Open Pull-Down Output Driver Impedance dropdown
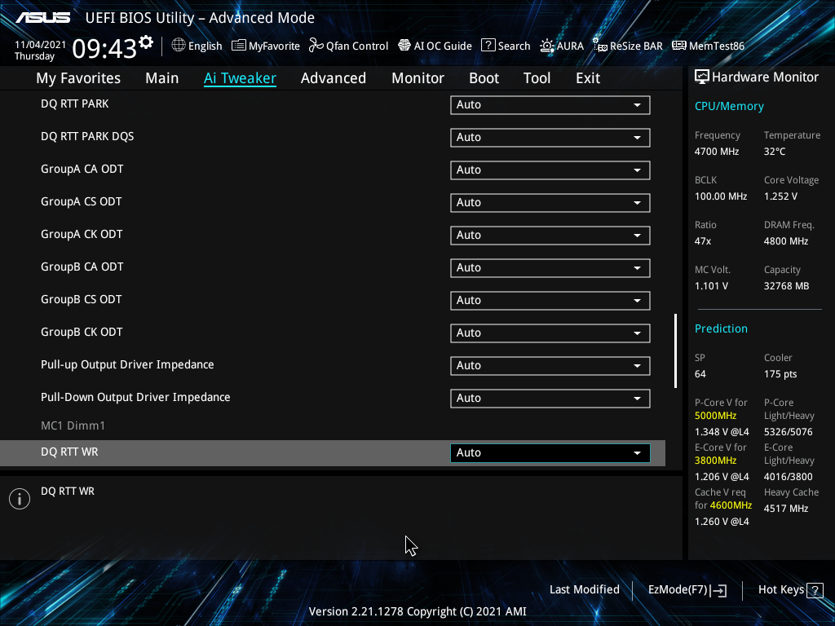Viewport: 835px width, 626px height. (550, 398)
